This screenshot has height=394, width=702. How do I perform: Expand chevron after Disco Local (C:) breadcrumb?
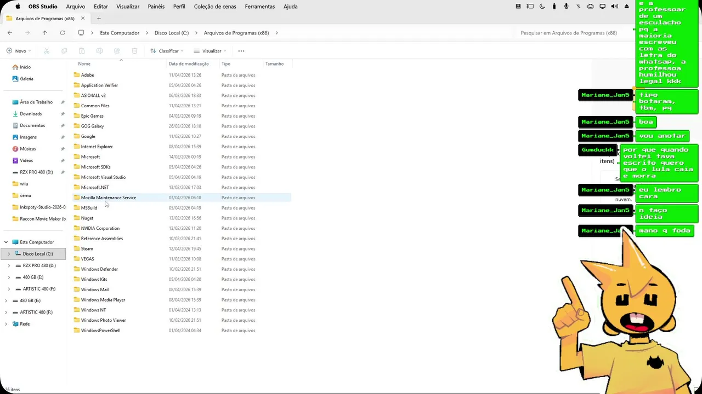pyautogui.click(x=196, y=33)
